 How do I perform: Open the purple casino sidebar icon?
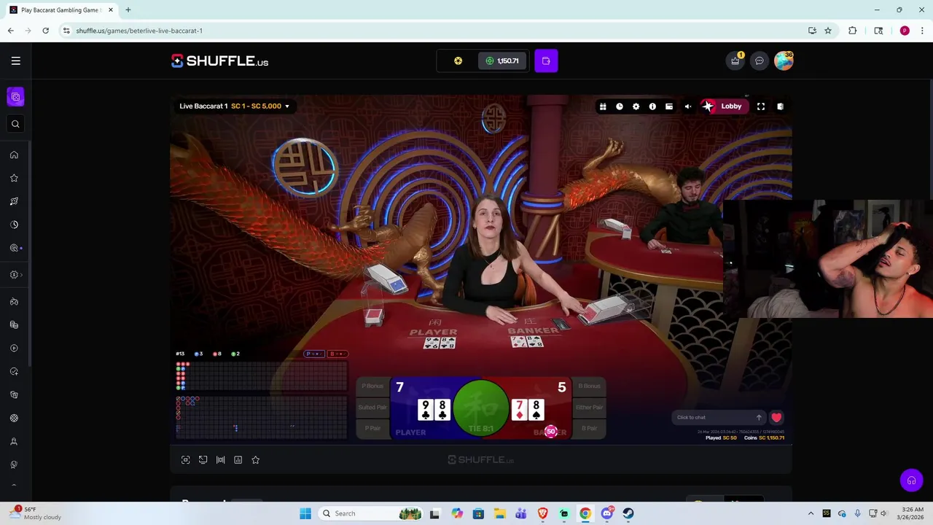point(15,97)
